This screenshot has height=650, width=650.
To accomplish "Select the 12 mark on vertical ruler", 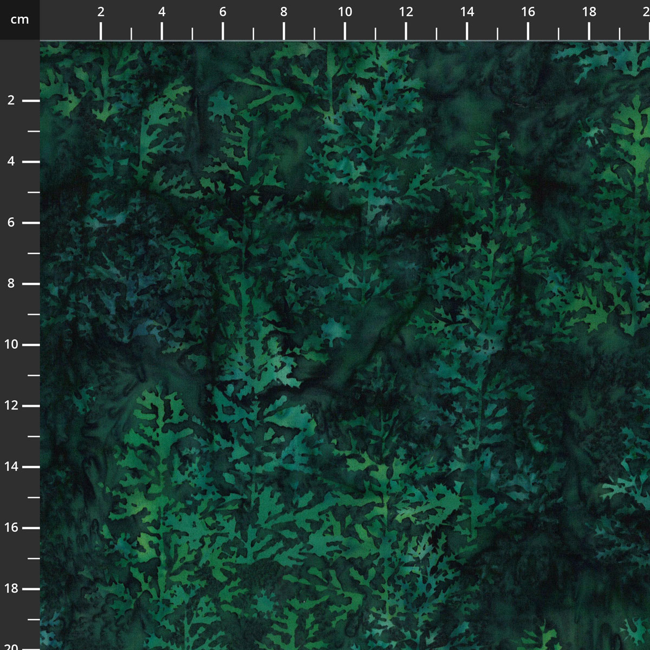I will (x=11, y=406).
